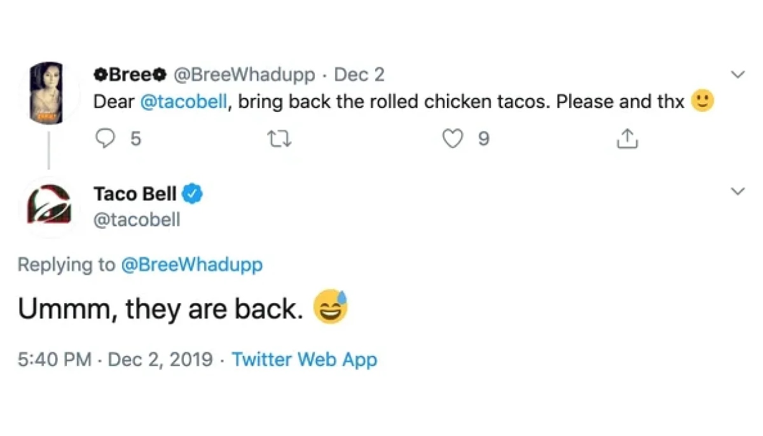Screen dimensions: 763x436
Task: Open the @tacobell mention link
Action: pyautogui.click(x=184, y=101)
